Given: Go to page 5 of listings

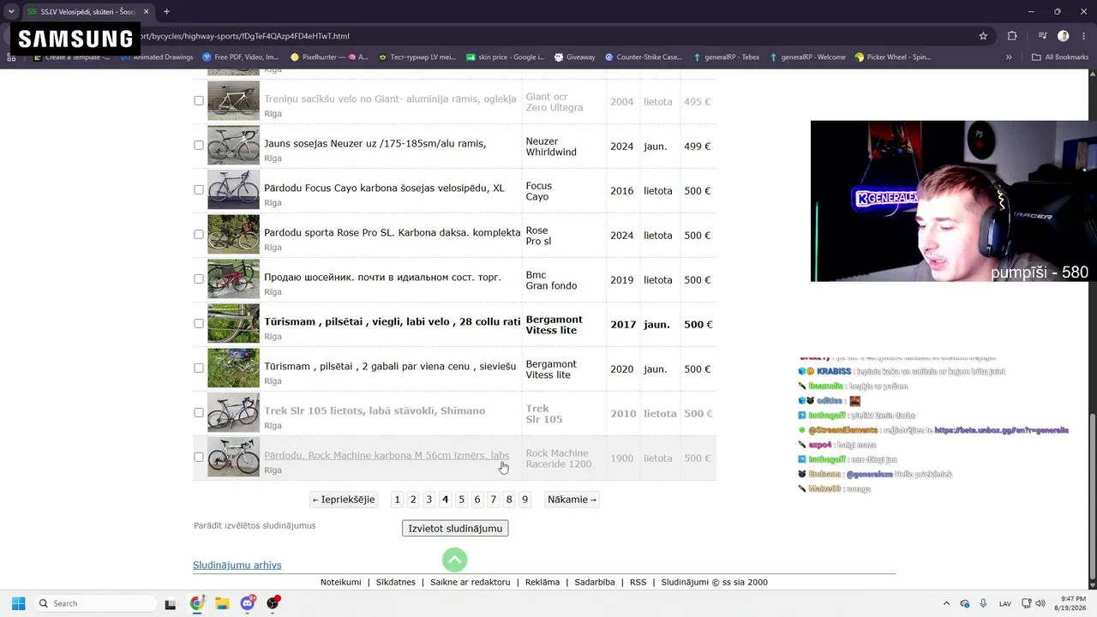Looking at the screenshot, I should click(x=461, y=500).
